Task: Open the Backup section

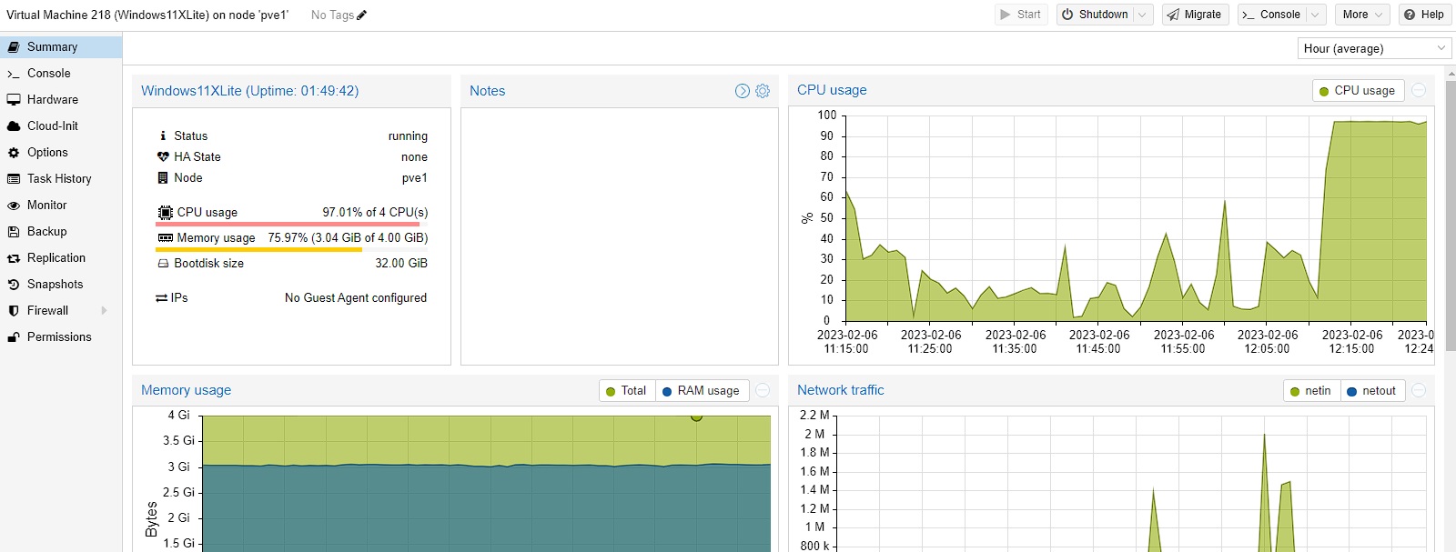Action: (x=60, y=232)
